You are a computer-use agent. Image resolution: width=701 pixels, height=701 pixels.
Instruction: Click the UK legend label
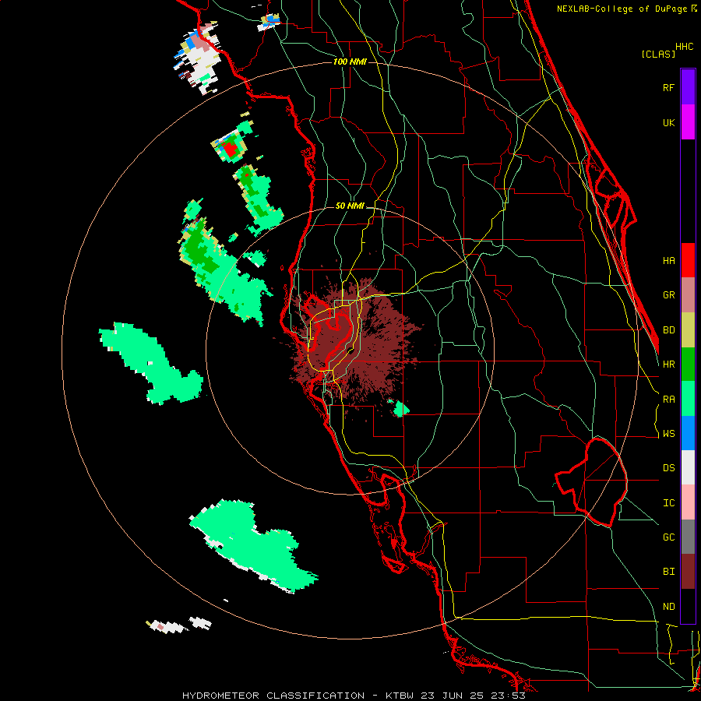pyautogui.click(x=668, y=122)
